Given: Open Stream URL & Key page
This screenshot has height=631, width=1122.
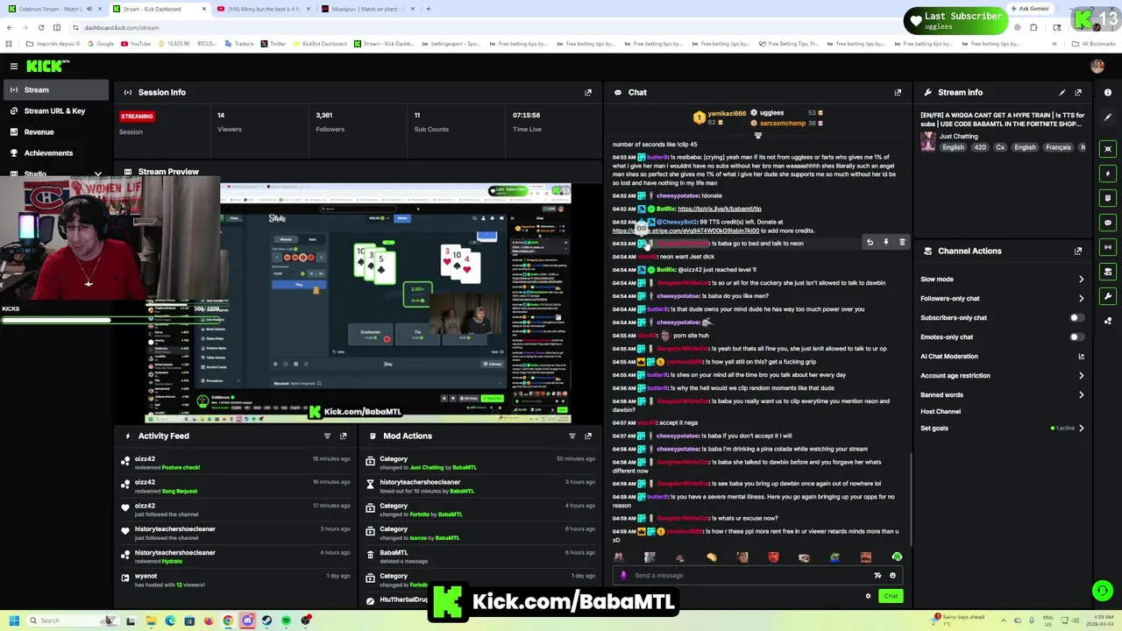Looking at the screenshot, I should [x=54, y=111].
